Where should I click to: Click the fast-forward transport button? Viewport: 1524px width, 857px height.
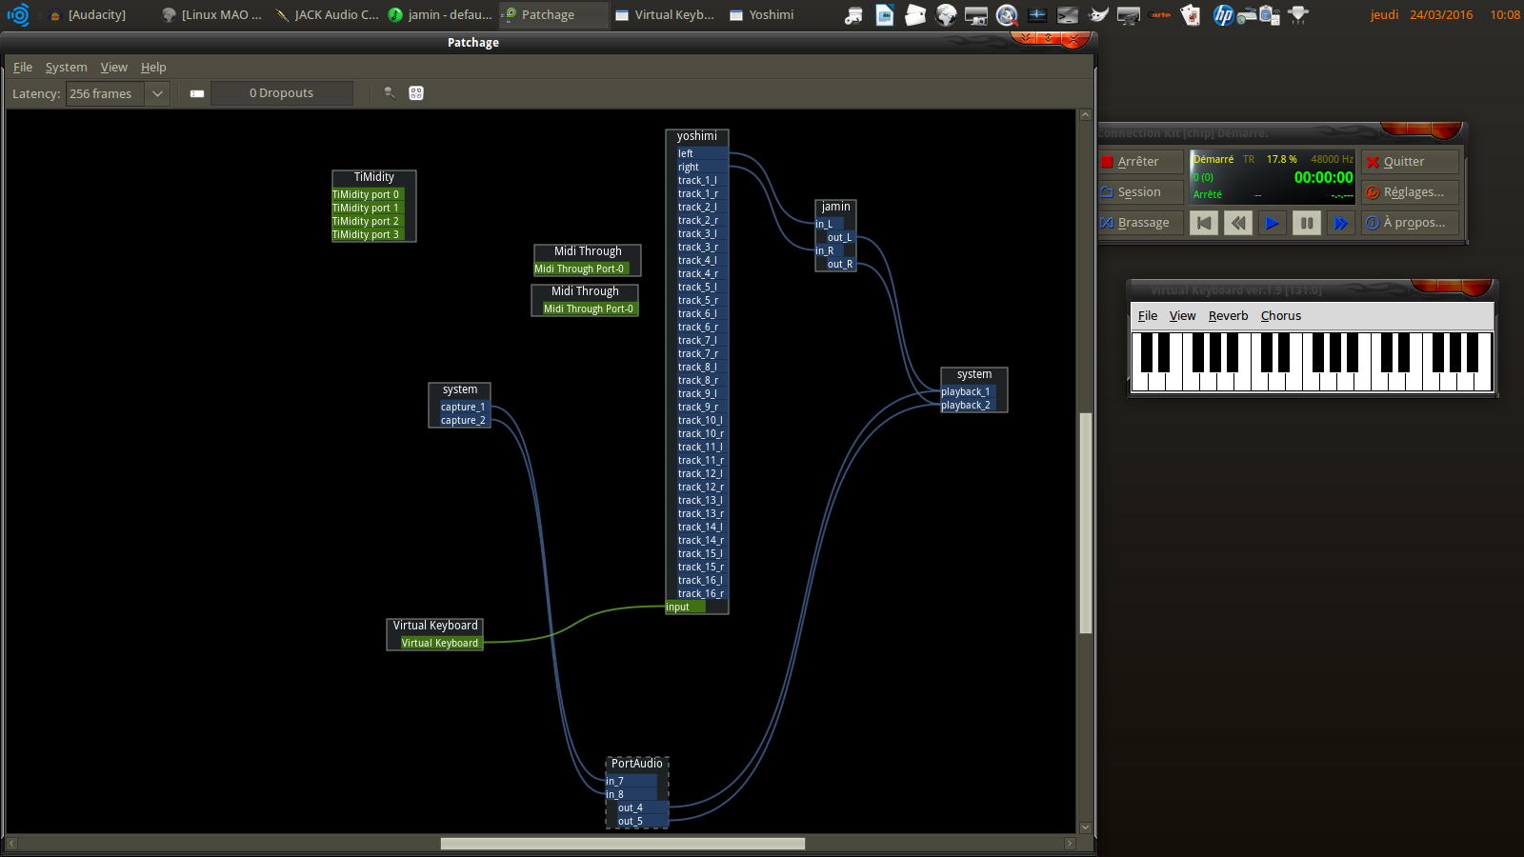[1341, 223]
